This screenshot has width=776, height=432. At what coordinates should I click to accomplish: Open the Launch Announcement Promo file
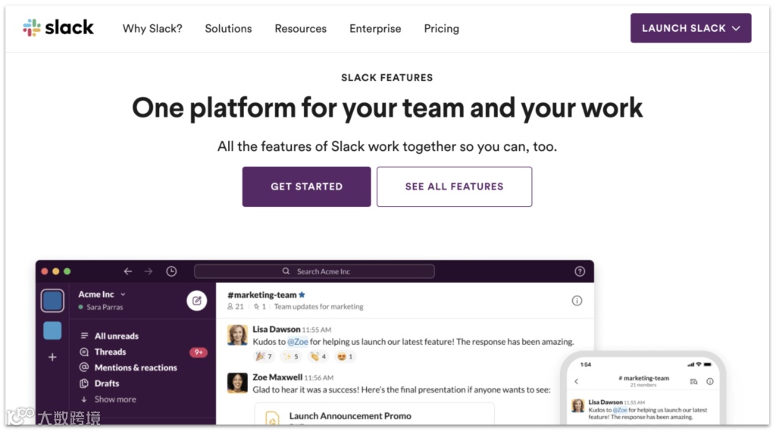pyautogui.click(x=374, y=414)
